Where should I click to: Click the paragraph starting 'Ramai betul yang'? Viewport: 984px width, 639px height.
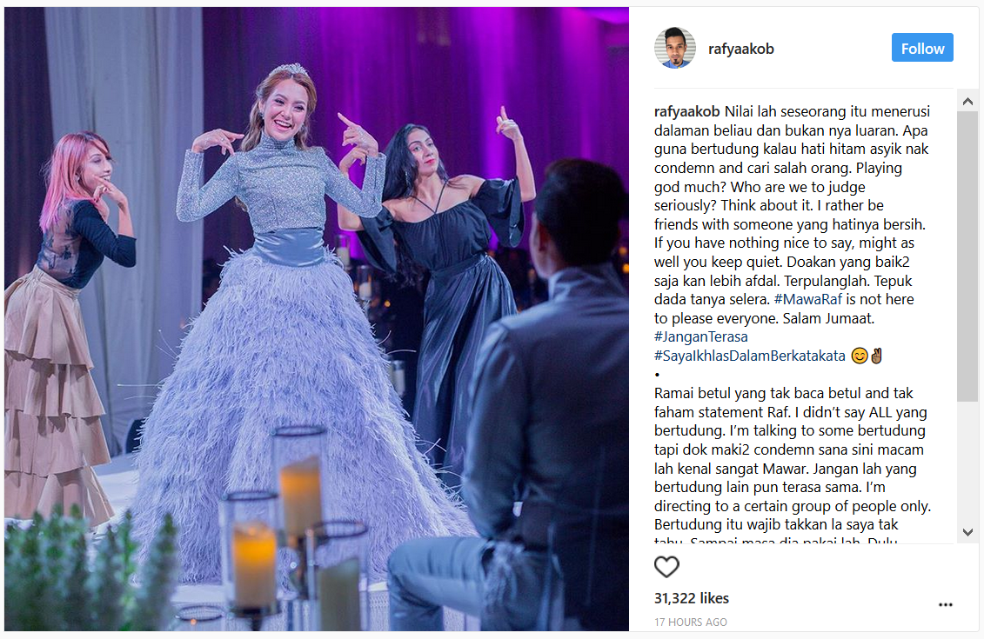(792, 464)
